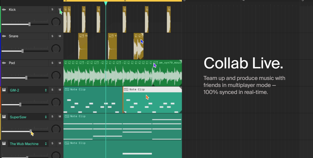Select the highlighted second Note Clip header on GM-2
The width and height of the screenshot is (313, 158).
coord(152,89)
